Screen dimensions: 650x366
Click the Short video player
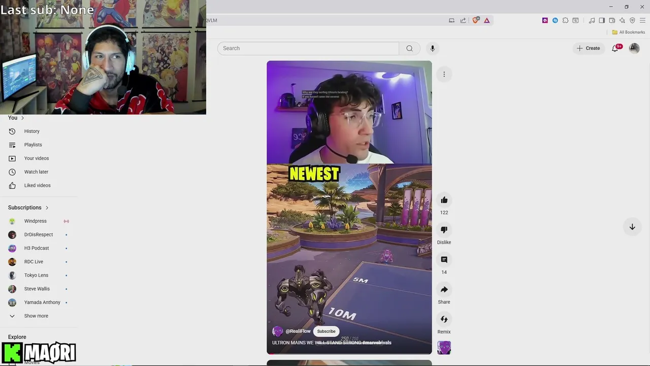coord(349,207)
